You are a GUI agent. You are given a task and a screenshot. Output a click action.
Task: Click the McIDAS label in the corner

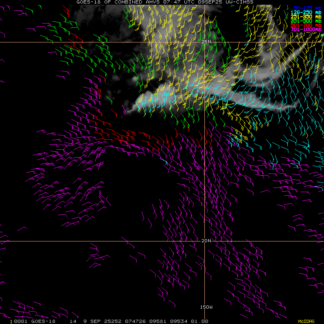click(306, 321)
